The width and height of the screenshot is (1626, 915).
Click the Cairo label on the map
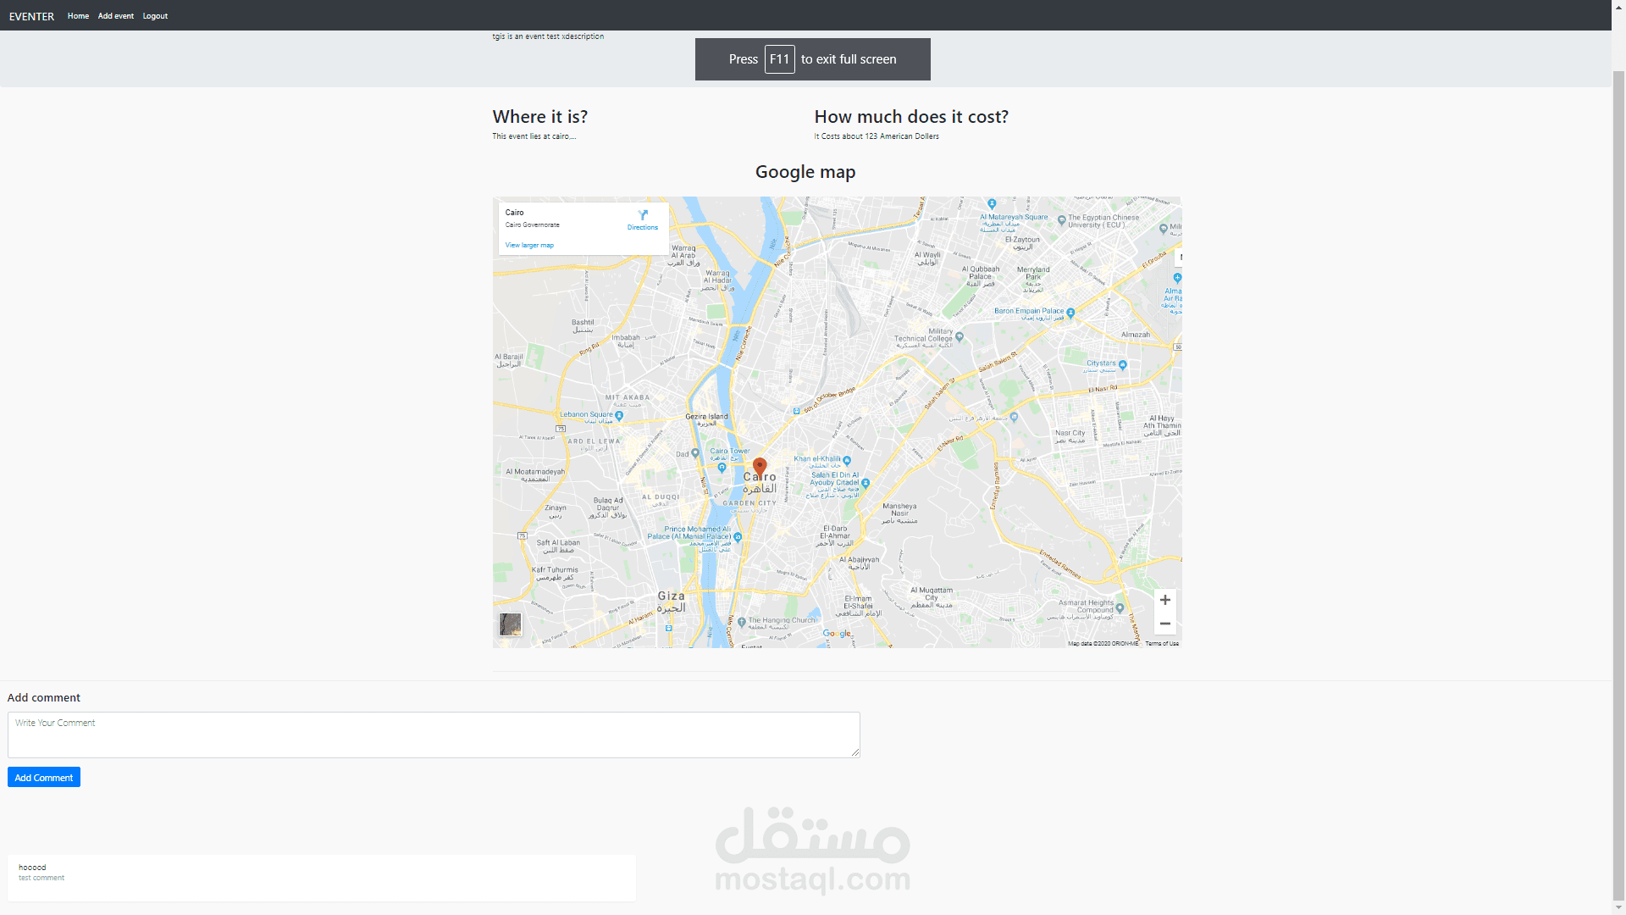(760, 476)
